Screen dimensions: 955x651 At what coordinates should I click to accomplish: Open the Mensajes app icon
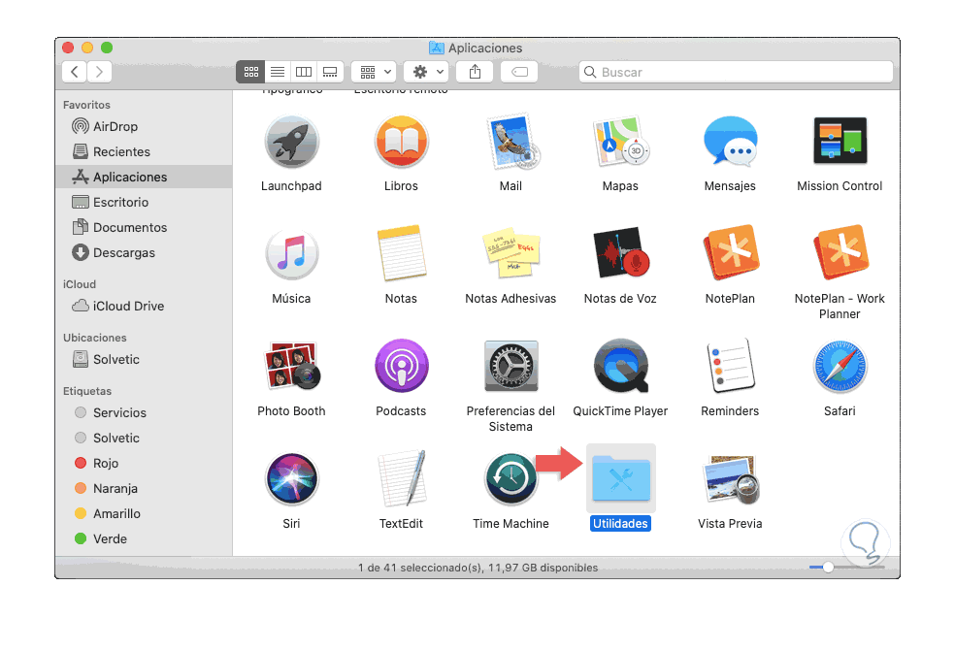click(730, 142)
